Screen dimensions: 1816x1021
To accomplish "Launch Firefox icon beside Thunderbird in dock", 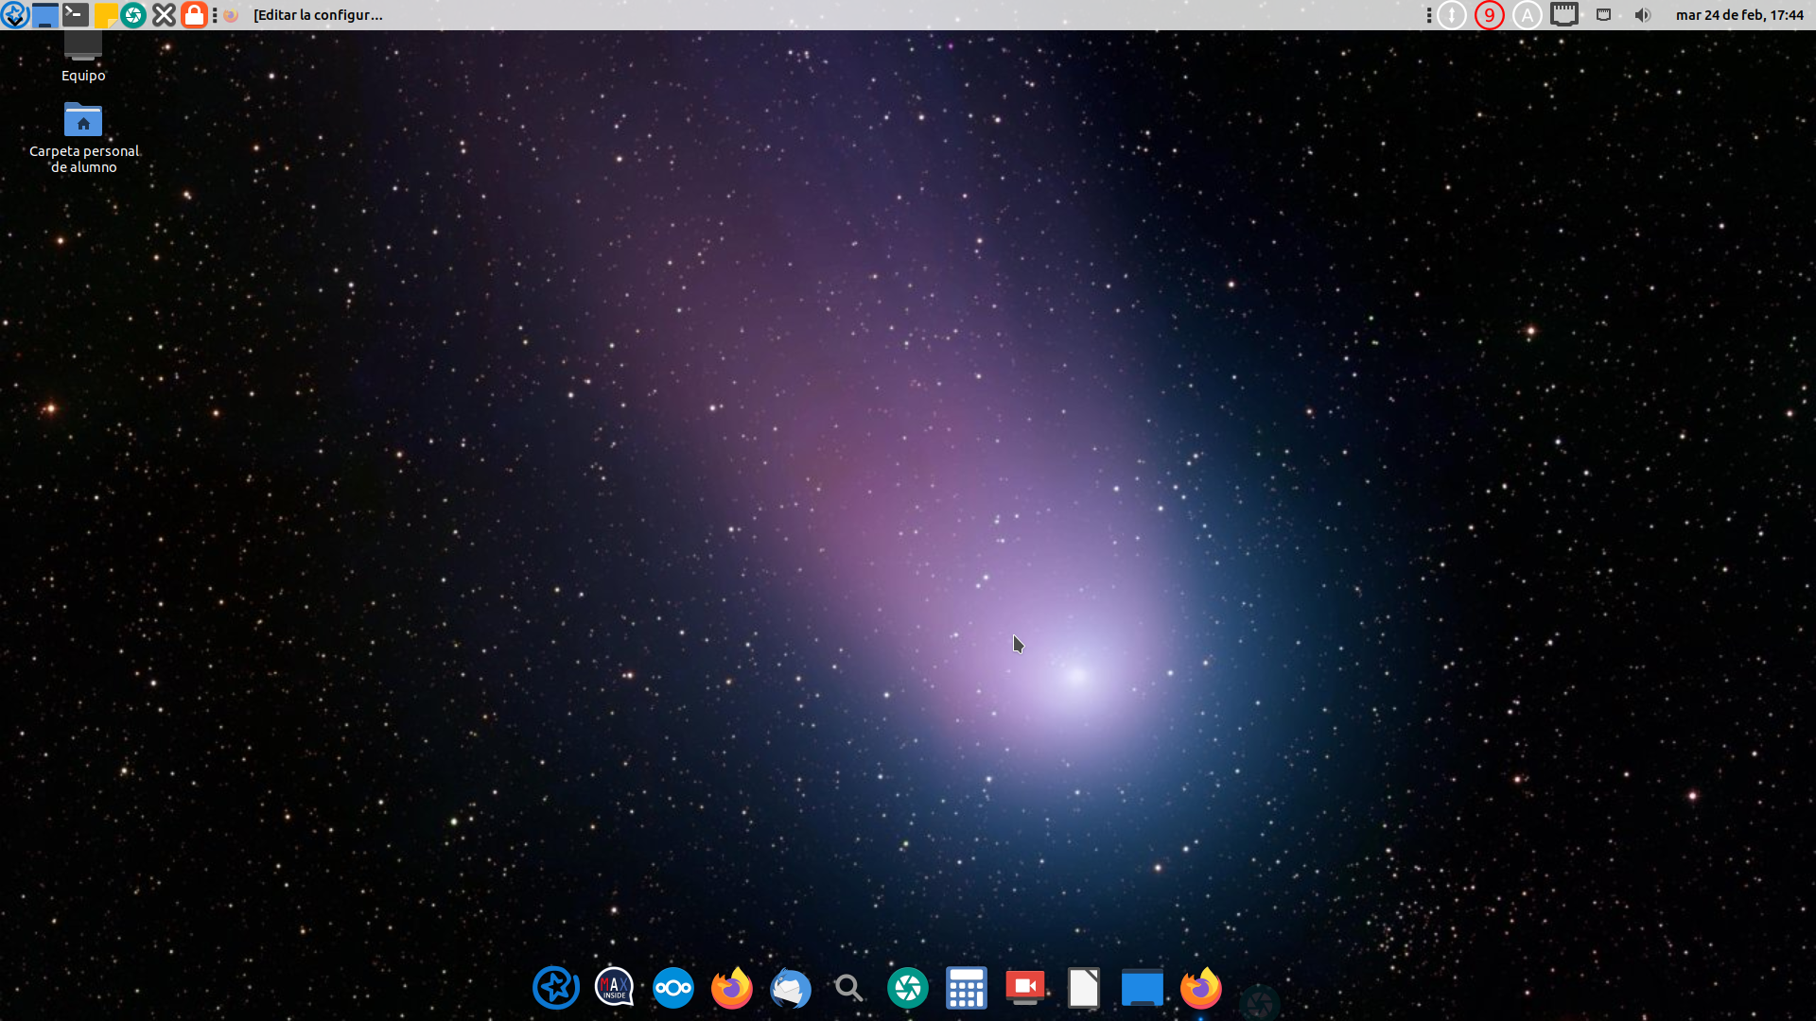I will pyautogui.click(x=732, y=988).
